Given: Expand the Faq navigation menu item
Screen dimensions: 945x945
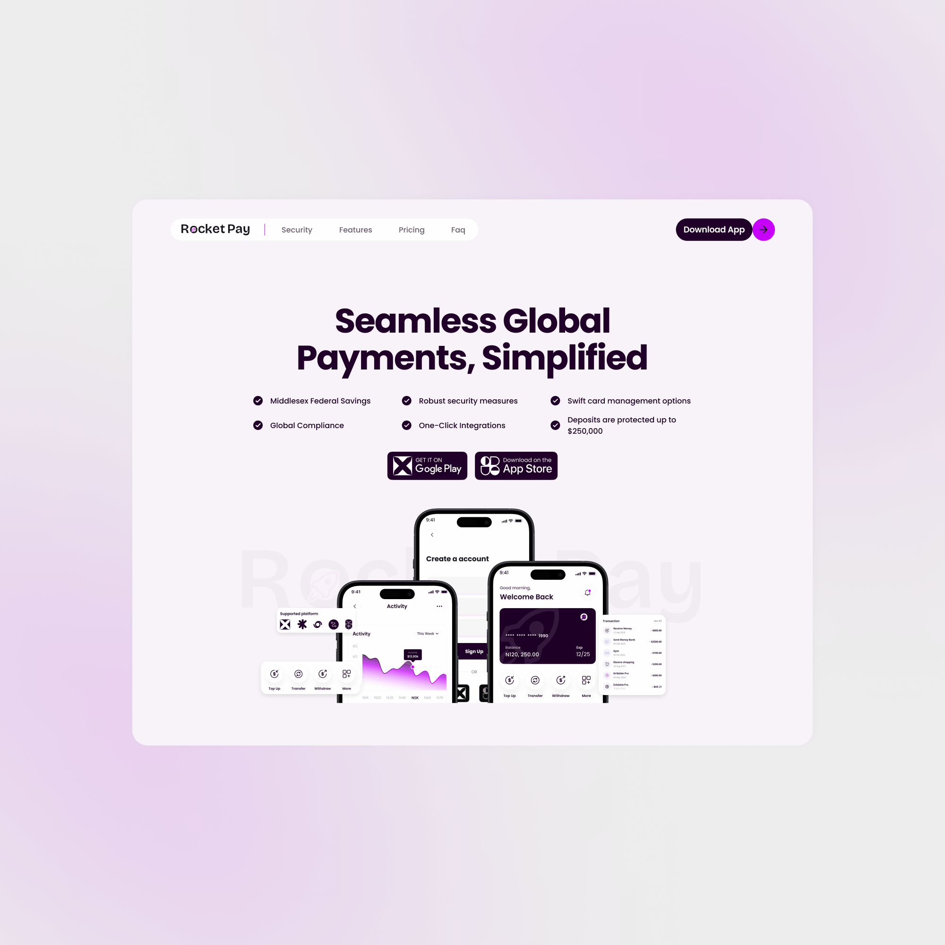Looking at the screenshot, I should point(458,229).
